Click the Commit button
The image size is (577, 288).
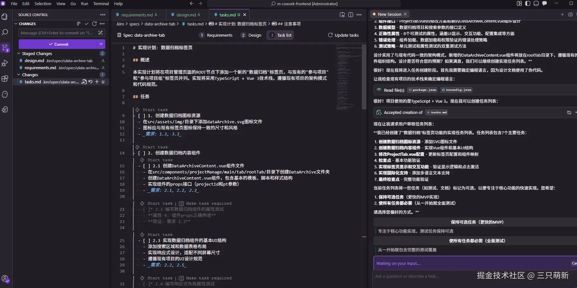58,44
